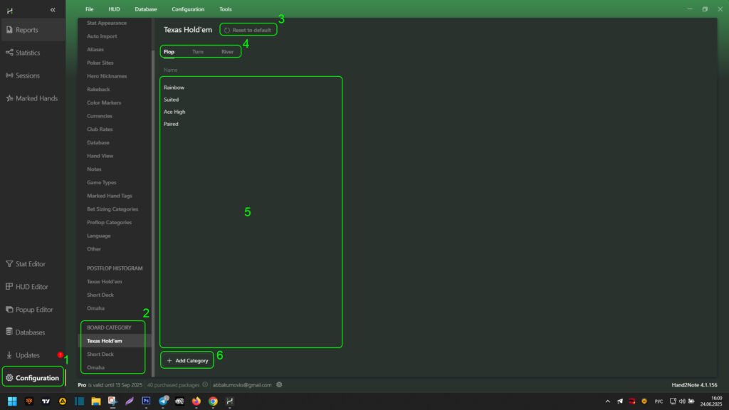
Task: Open the HUD Editor
Action: (31, 287)
